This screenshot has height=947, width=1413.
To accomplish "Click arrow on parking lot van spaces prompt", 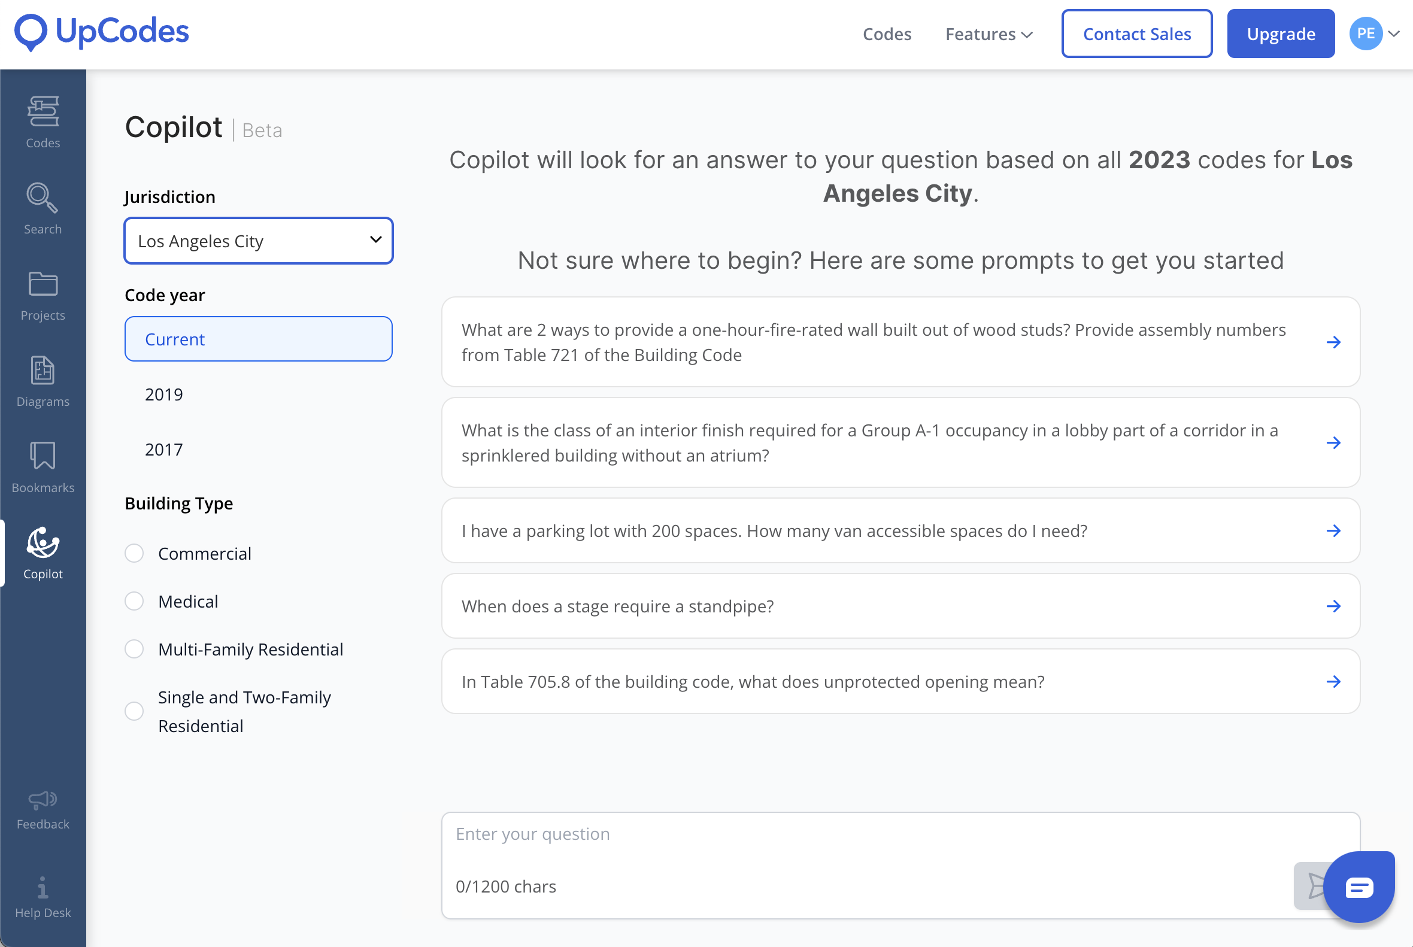I will [1333, 531].
